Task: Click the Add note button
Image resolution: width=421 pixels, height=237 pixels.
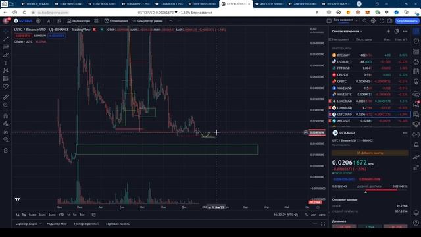Action: click(x=370, y=153)
